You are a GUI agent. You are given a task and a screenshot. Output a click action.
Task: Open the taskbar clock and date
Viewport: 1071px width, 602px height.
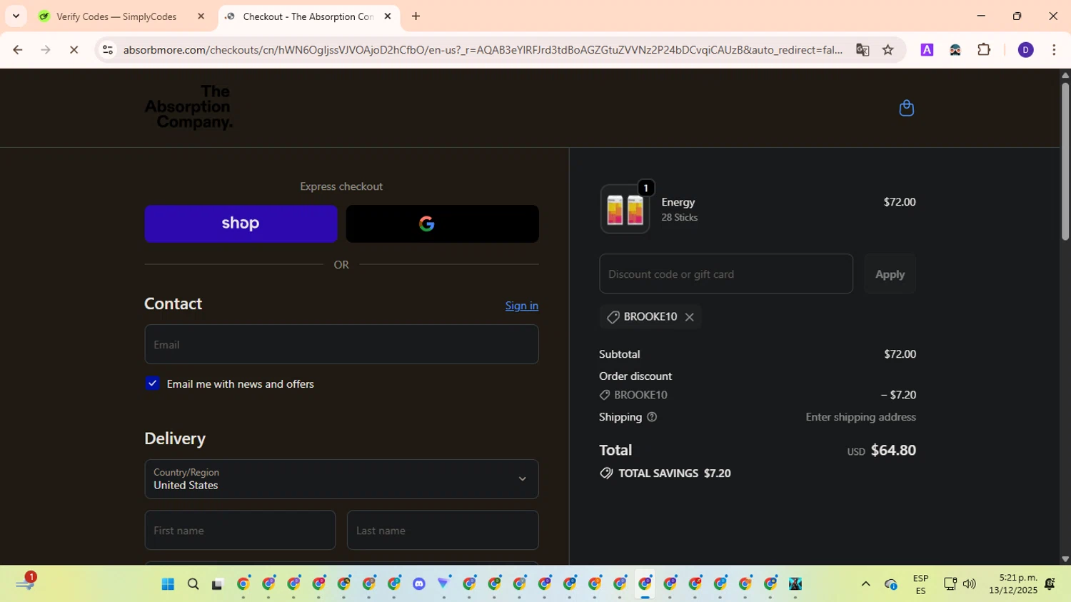1013,584
